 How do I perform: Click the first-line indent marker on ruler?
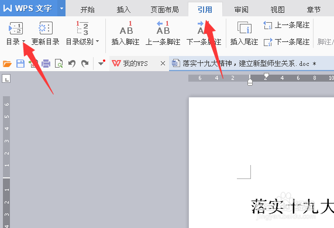click(266, 76)
